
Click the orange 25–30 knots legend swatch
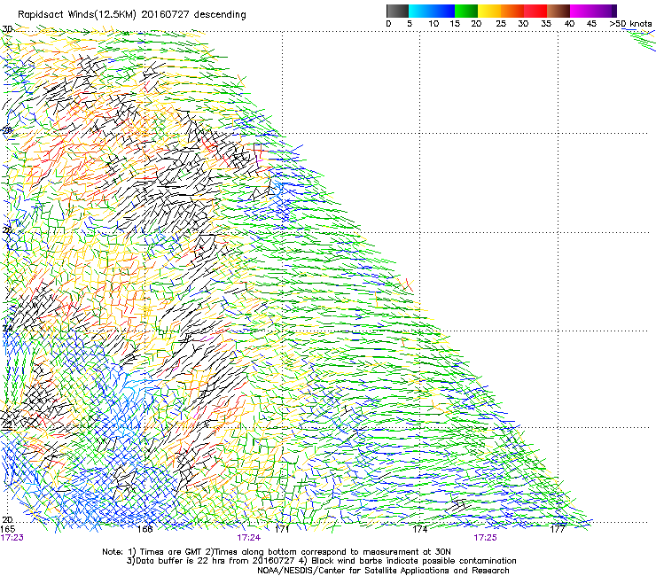(512, 11)
